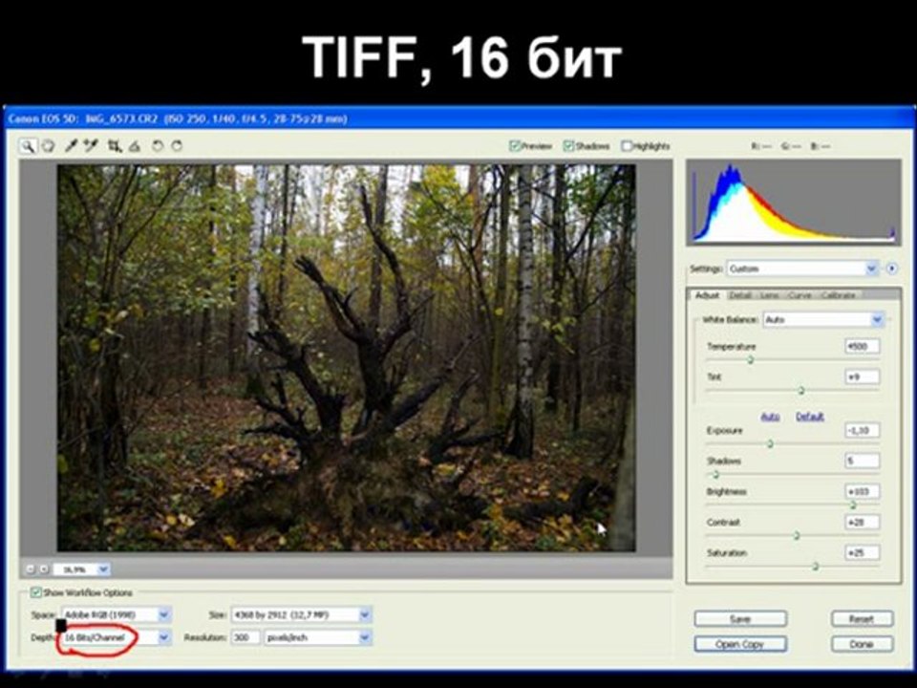This screenshot has height=688, width=917.
Task: Select the Straighten tool
Action: click(135, 145)
